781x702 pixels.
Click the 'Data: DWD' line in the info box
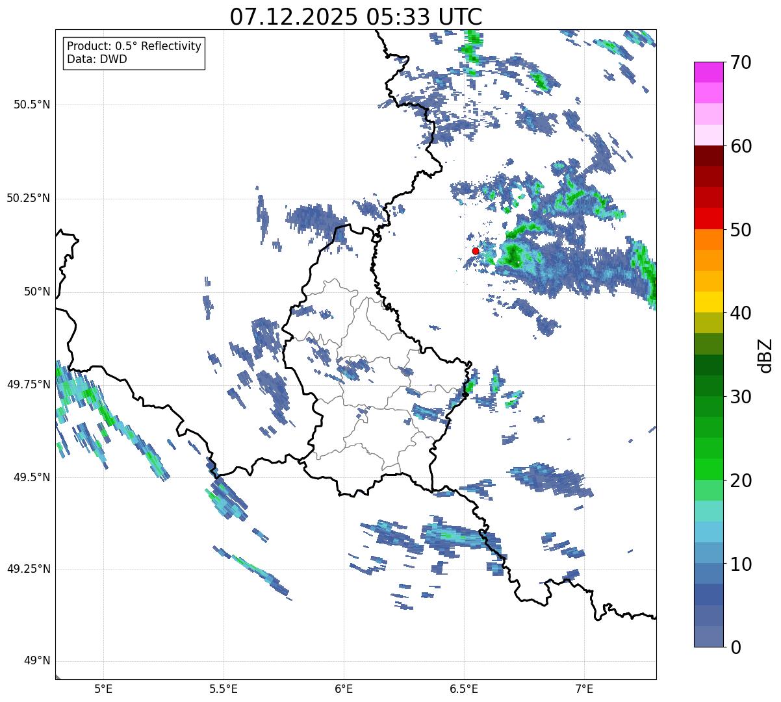click(x=97, y=59)
